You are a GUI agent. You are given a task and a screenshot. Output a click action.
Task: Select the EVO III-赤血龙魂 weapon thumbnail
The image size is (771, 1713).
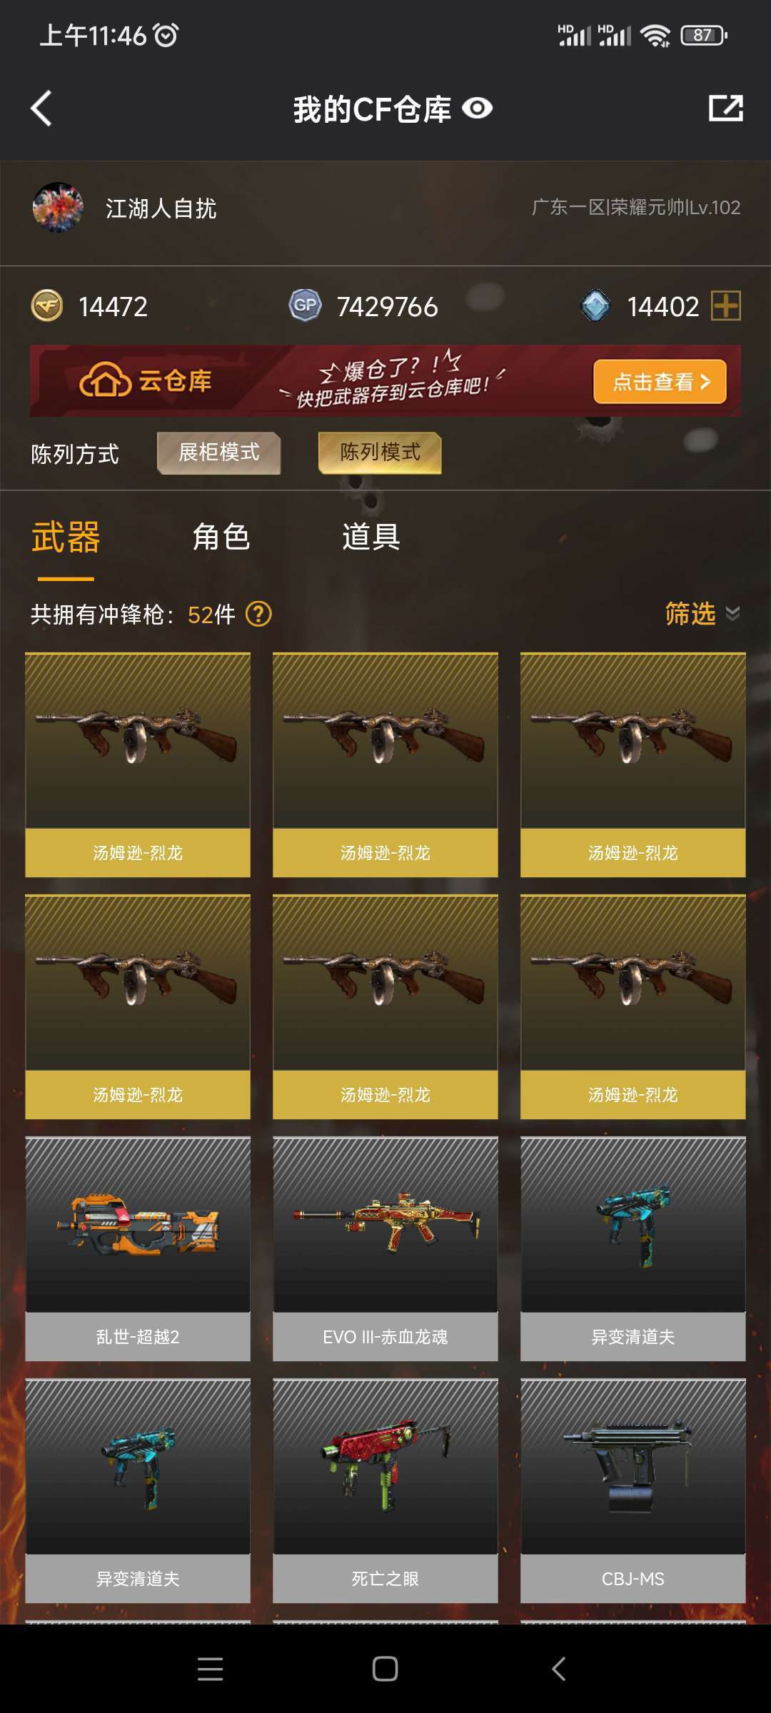pyautogui.click(x=385, y=1225)
